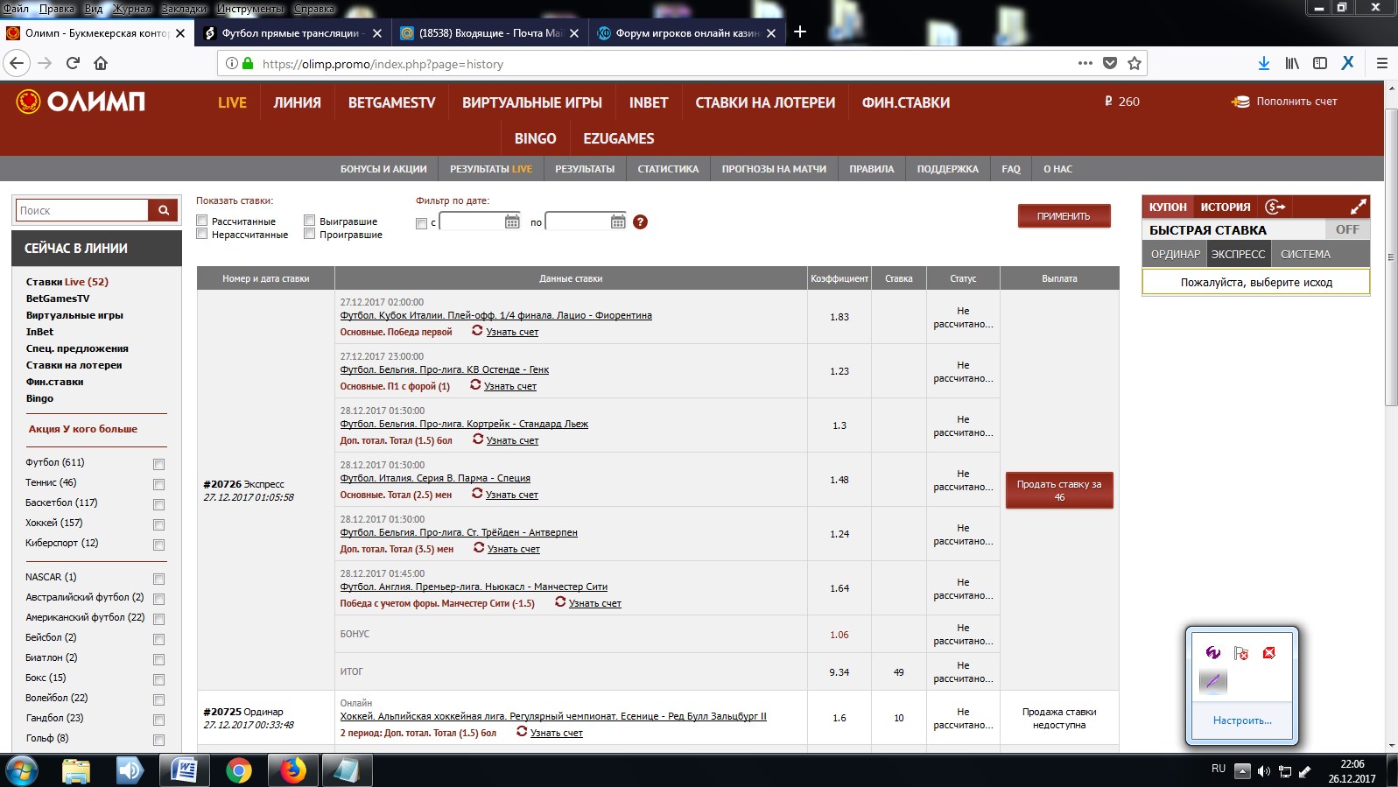The image size is (1398, 787).
Task: Open the РЕЗУЛЬТАТЫ LIVE submenu item
Action: [x=490, y=169]
